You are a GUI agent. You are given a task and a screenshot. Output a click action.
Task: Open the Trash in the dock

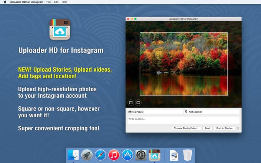tap(187, 155)
